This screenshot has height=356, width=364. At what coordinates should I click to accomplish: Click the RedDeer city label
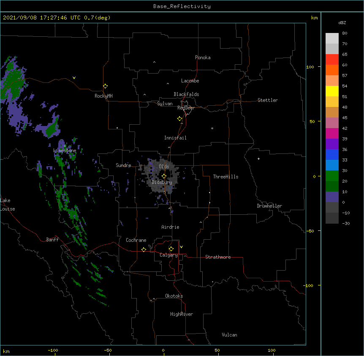point(186,108)
